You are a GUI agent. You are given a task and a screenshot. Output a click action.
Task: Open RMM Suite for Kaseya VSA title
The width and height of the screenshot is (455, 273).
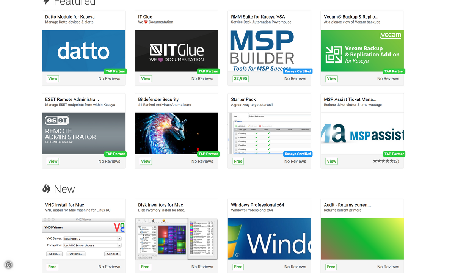coord(258,17)
